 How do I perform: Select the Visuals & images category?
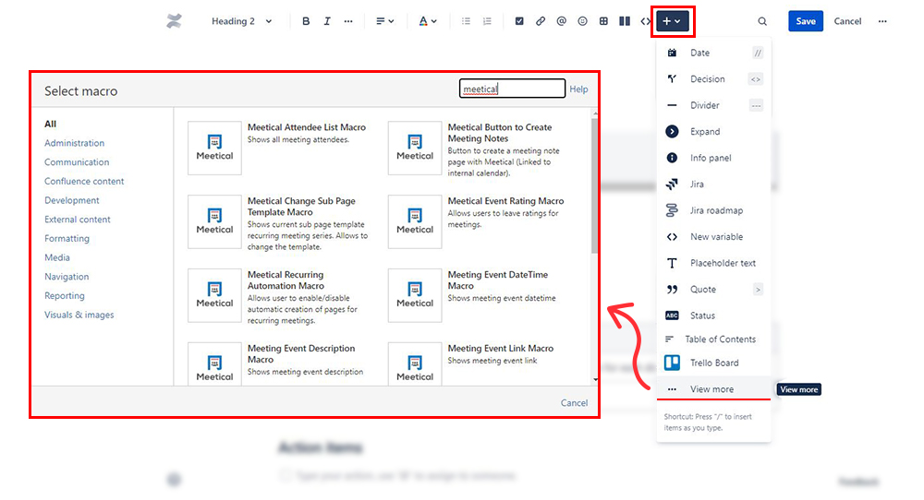79,315
